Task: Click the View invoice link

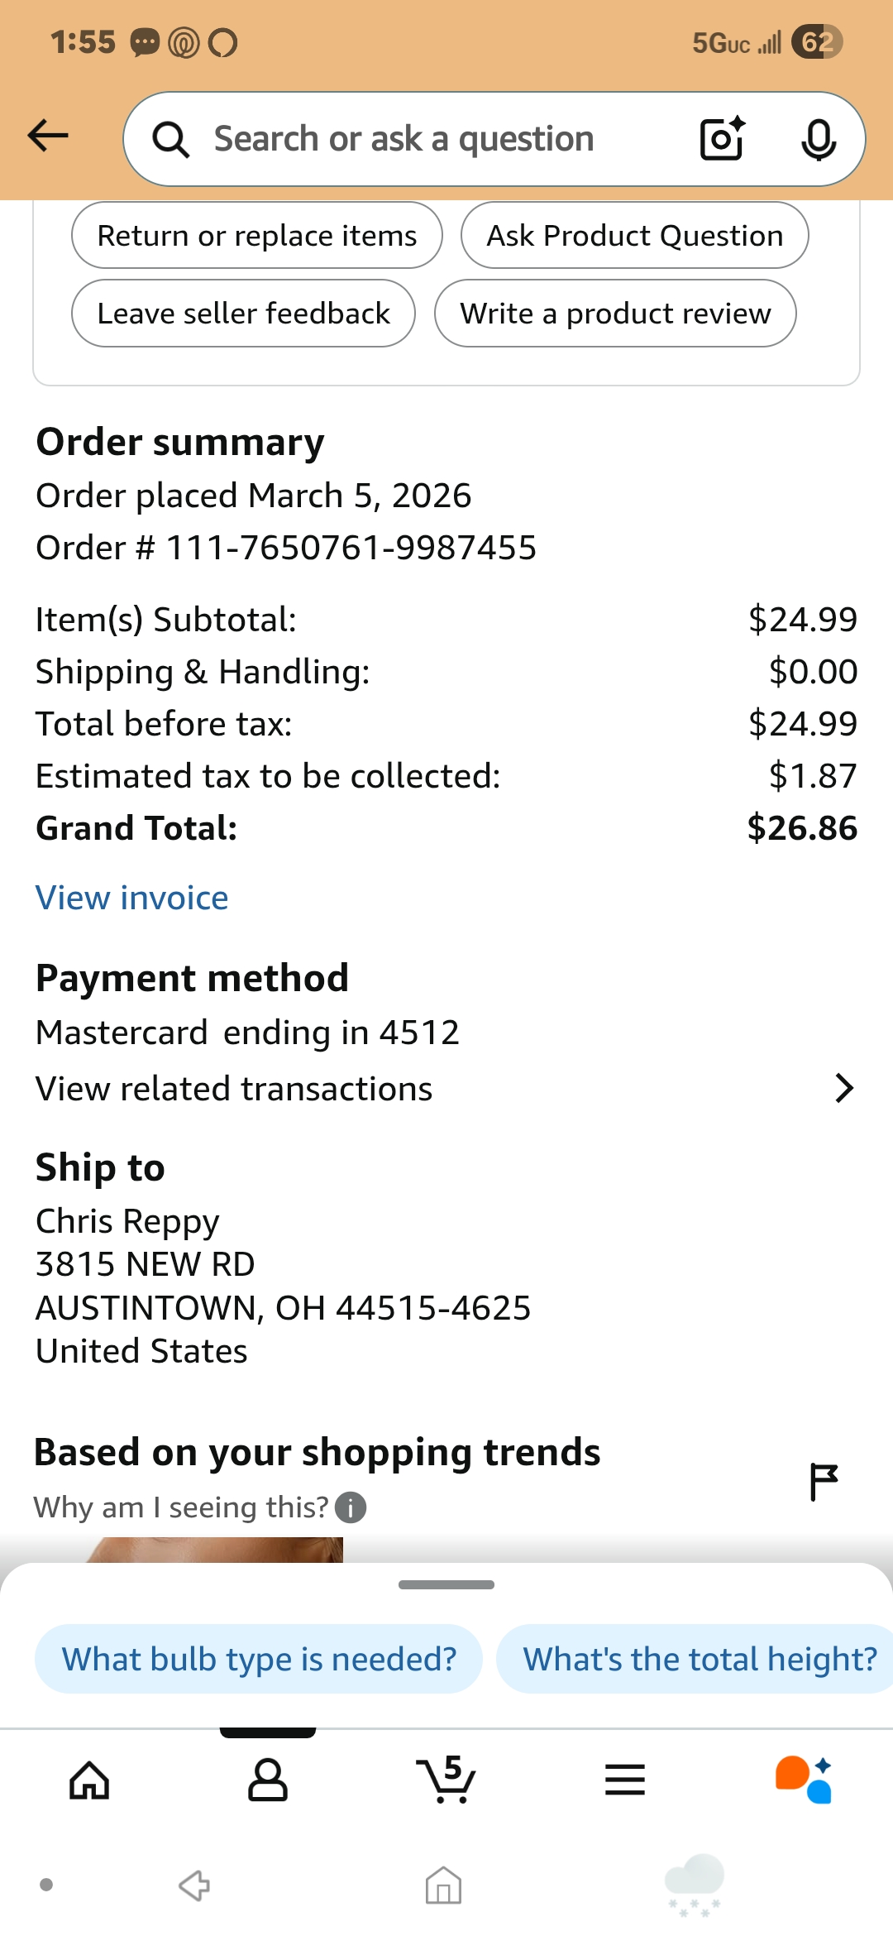Action: coord(132,898)
